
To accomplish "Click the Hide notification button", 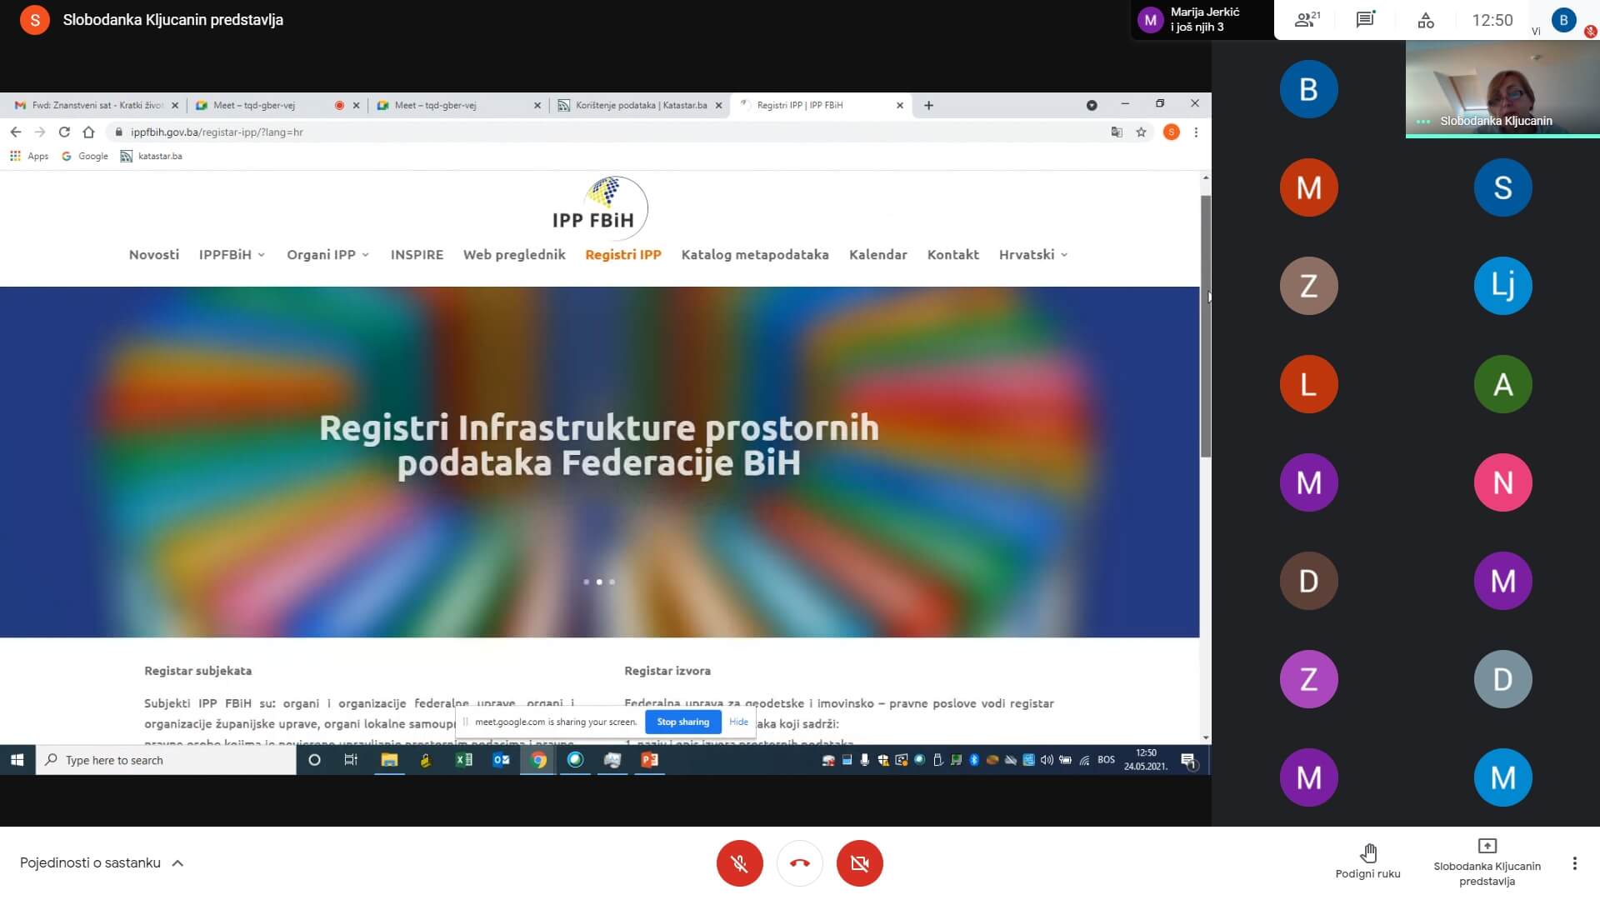I will coord(737,722).
